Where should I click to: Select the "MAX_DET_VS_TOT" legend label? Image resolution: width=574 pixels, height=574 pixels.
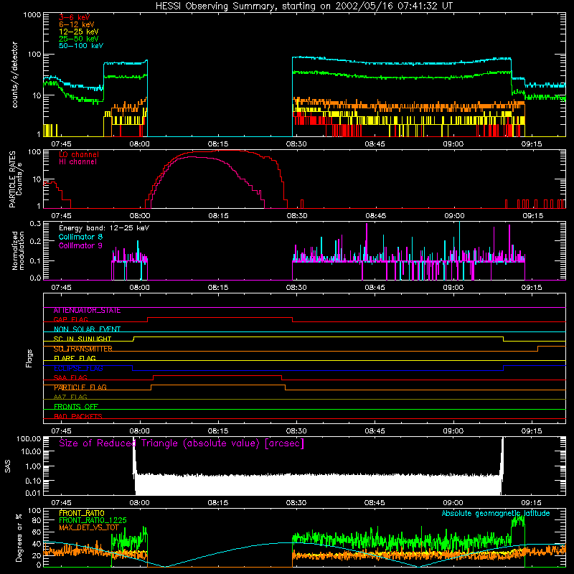[x=89, y=527]
